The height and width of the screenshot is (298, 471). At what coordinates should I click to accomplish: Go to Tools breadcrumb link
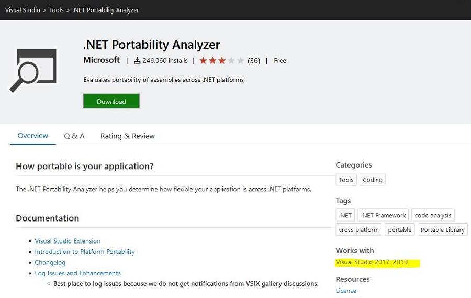56,10
